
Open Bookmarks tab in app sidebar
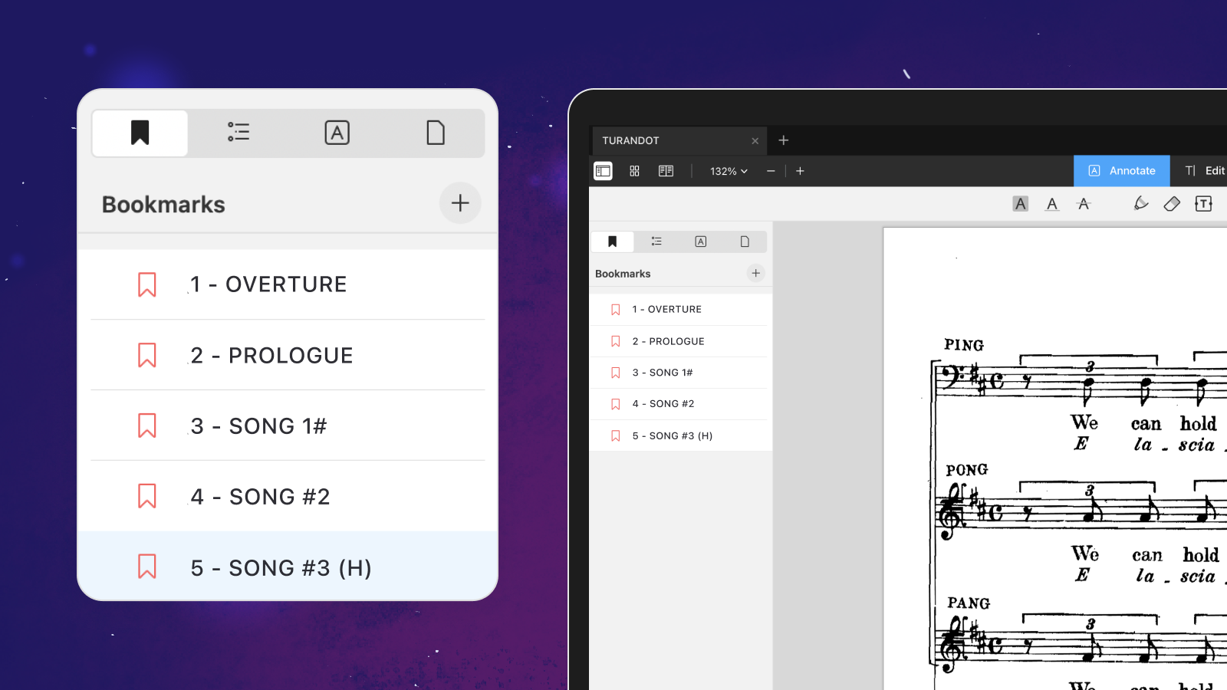click(612, 242)
